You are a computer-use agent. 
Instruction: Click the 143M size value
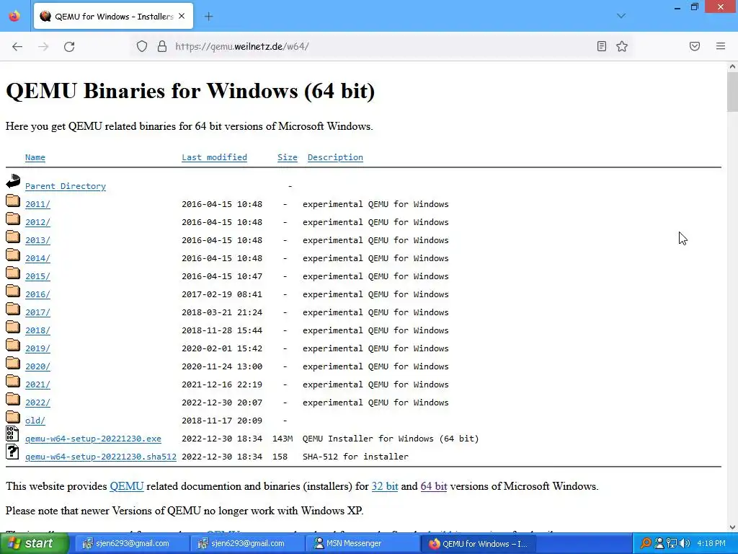283,439
